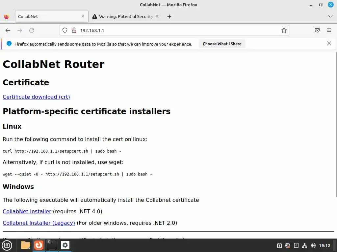Image resolution: width=337 pixels, height=252 pixels.
Task: Close the CollabNet tab
Action: 83,16
